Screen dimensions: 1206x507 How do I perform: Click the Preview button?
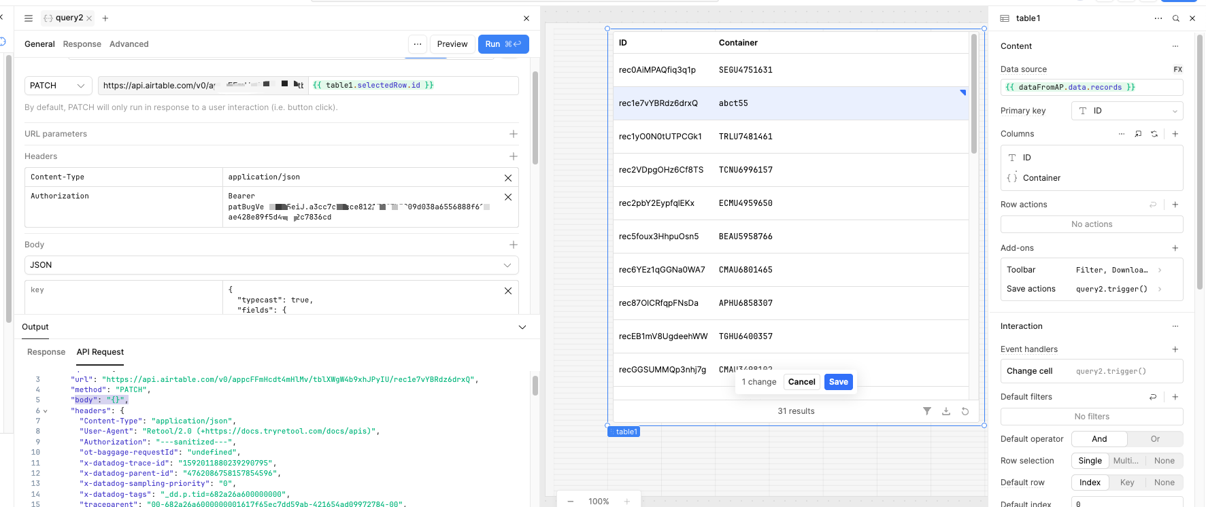452,44
